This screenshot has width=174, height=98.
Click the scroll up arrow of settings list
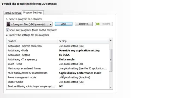(x=111, y=41)
